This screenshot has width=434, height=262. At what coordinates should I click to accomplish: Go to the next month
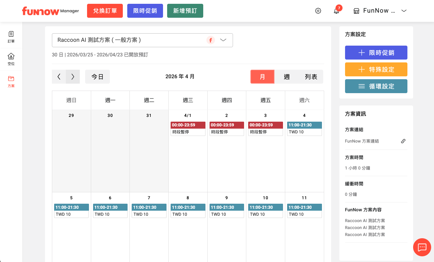click(73, 77)
